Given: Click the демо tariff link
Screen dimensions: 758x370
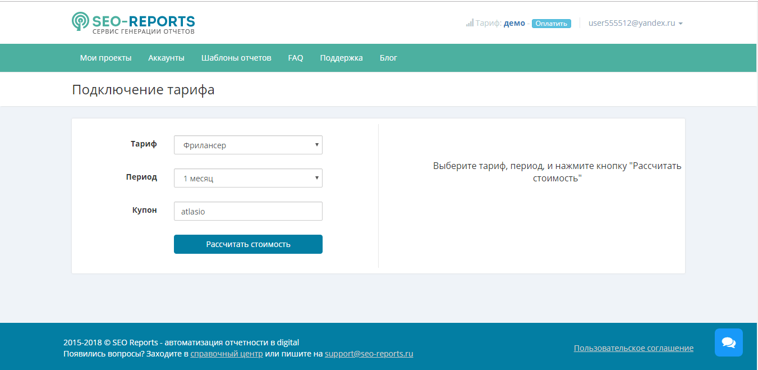Looking at the screenshot, I should tap(514, 24).
